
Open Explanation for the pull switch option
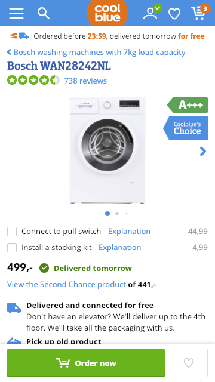[129, 231]
